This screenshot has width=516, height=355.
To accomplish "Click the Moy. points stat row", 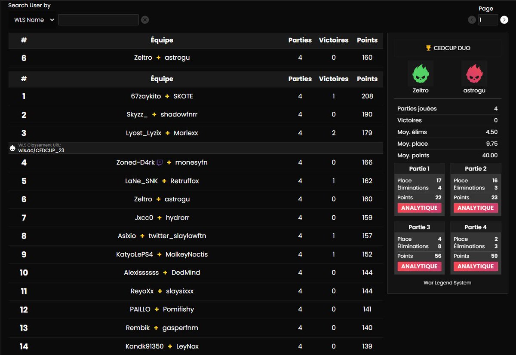I will (x=447, y=155).
